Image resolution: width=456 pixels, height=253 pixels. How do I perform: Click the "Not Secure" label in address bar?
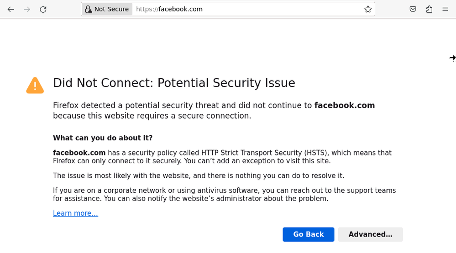point(111,9)
